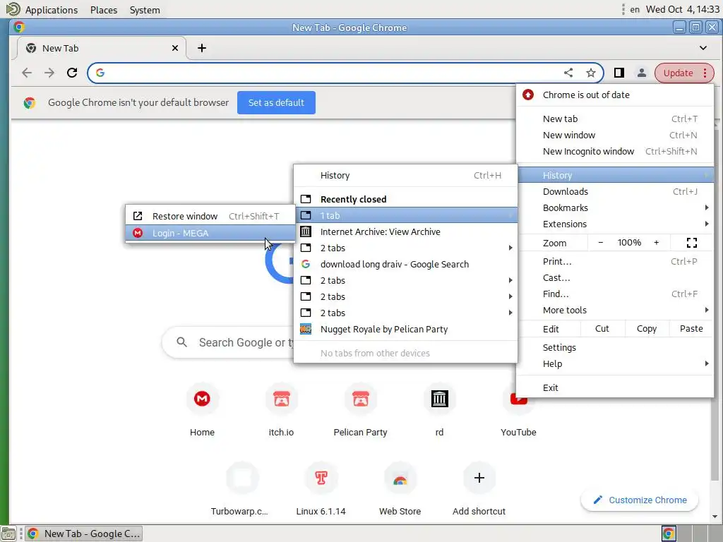
Task: Click Customize Chrome button
Action: pos(640,500)
